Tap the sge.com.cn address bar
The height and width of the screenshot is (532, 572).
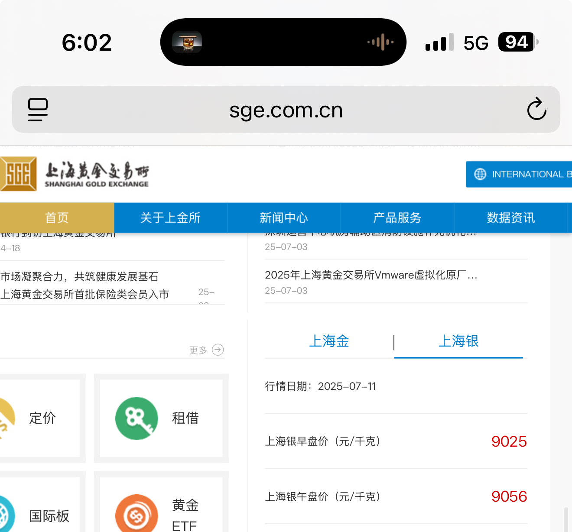coord(286,109)
